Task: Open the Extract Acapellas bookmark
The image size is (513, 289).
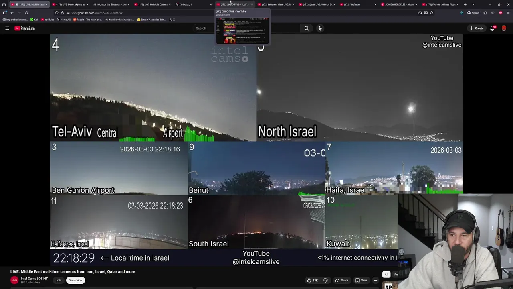Action: point(151,20)
